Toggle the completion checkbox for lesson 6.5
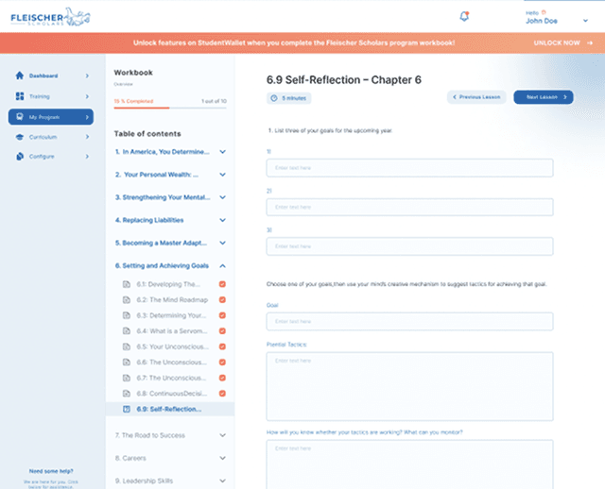This screenshot has width=605, height=489. pyautogui.click(x=222, y=346)
